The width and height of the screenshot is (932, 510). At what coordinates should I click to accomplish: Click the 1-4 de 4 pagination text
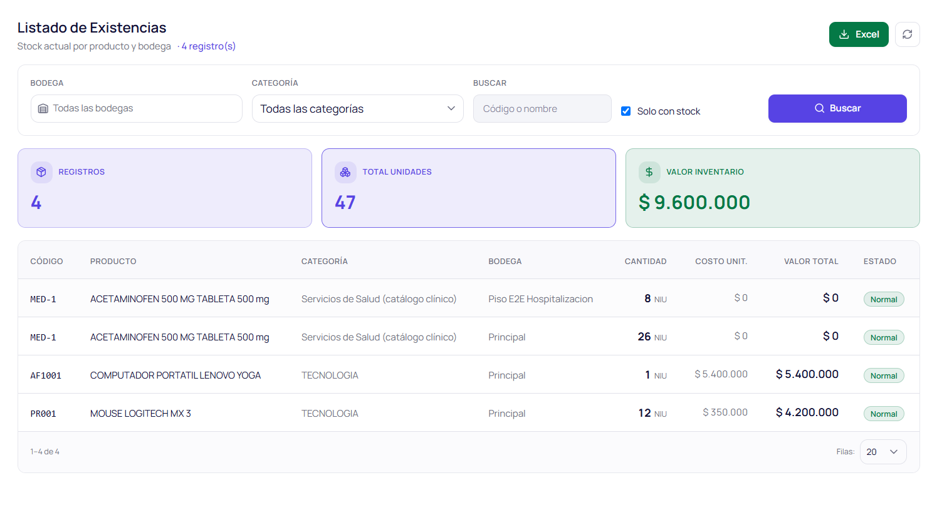click(45, 452)
